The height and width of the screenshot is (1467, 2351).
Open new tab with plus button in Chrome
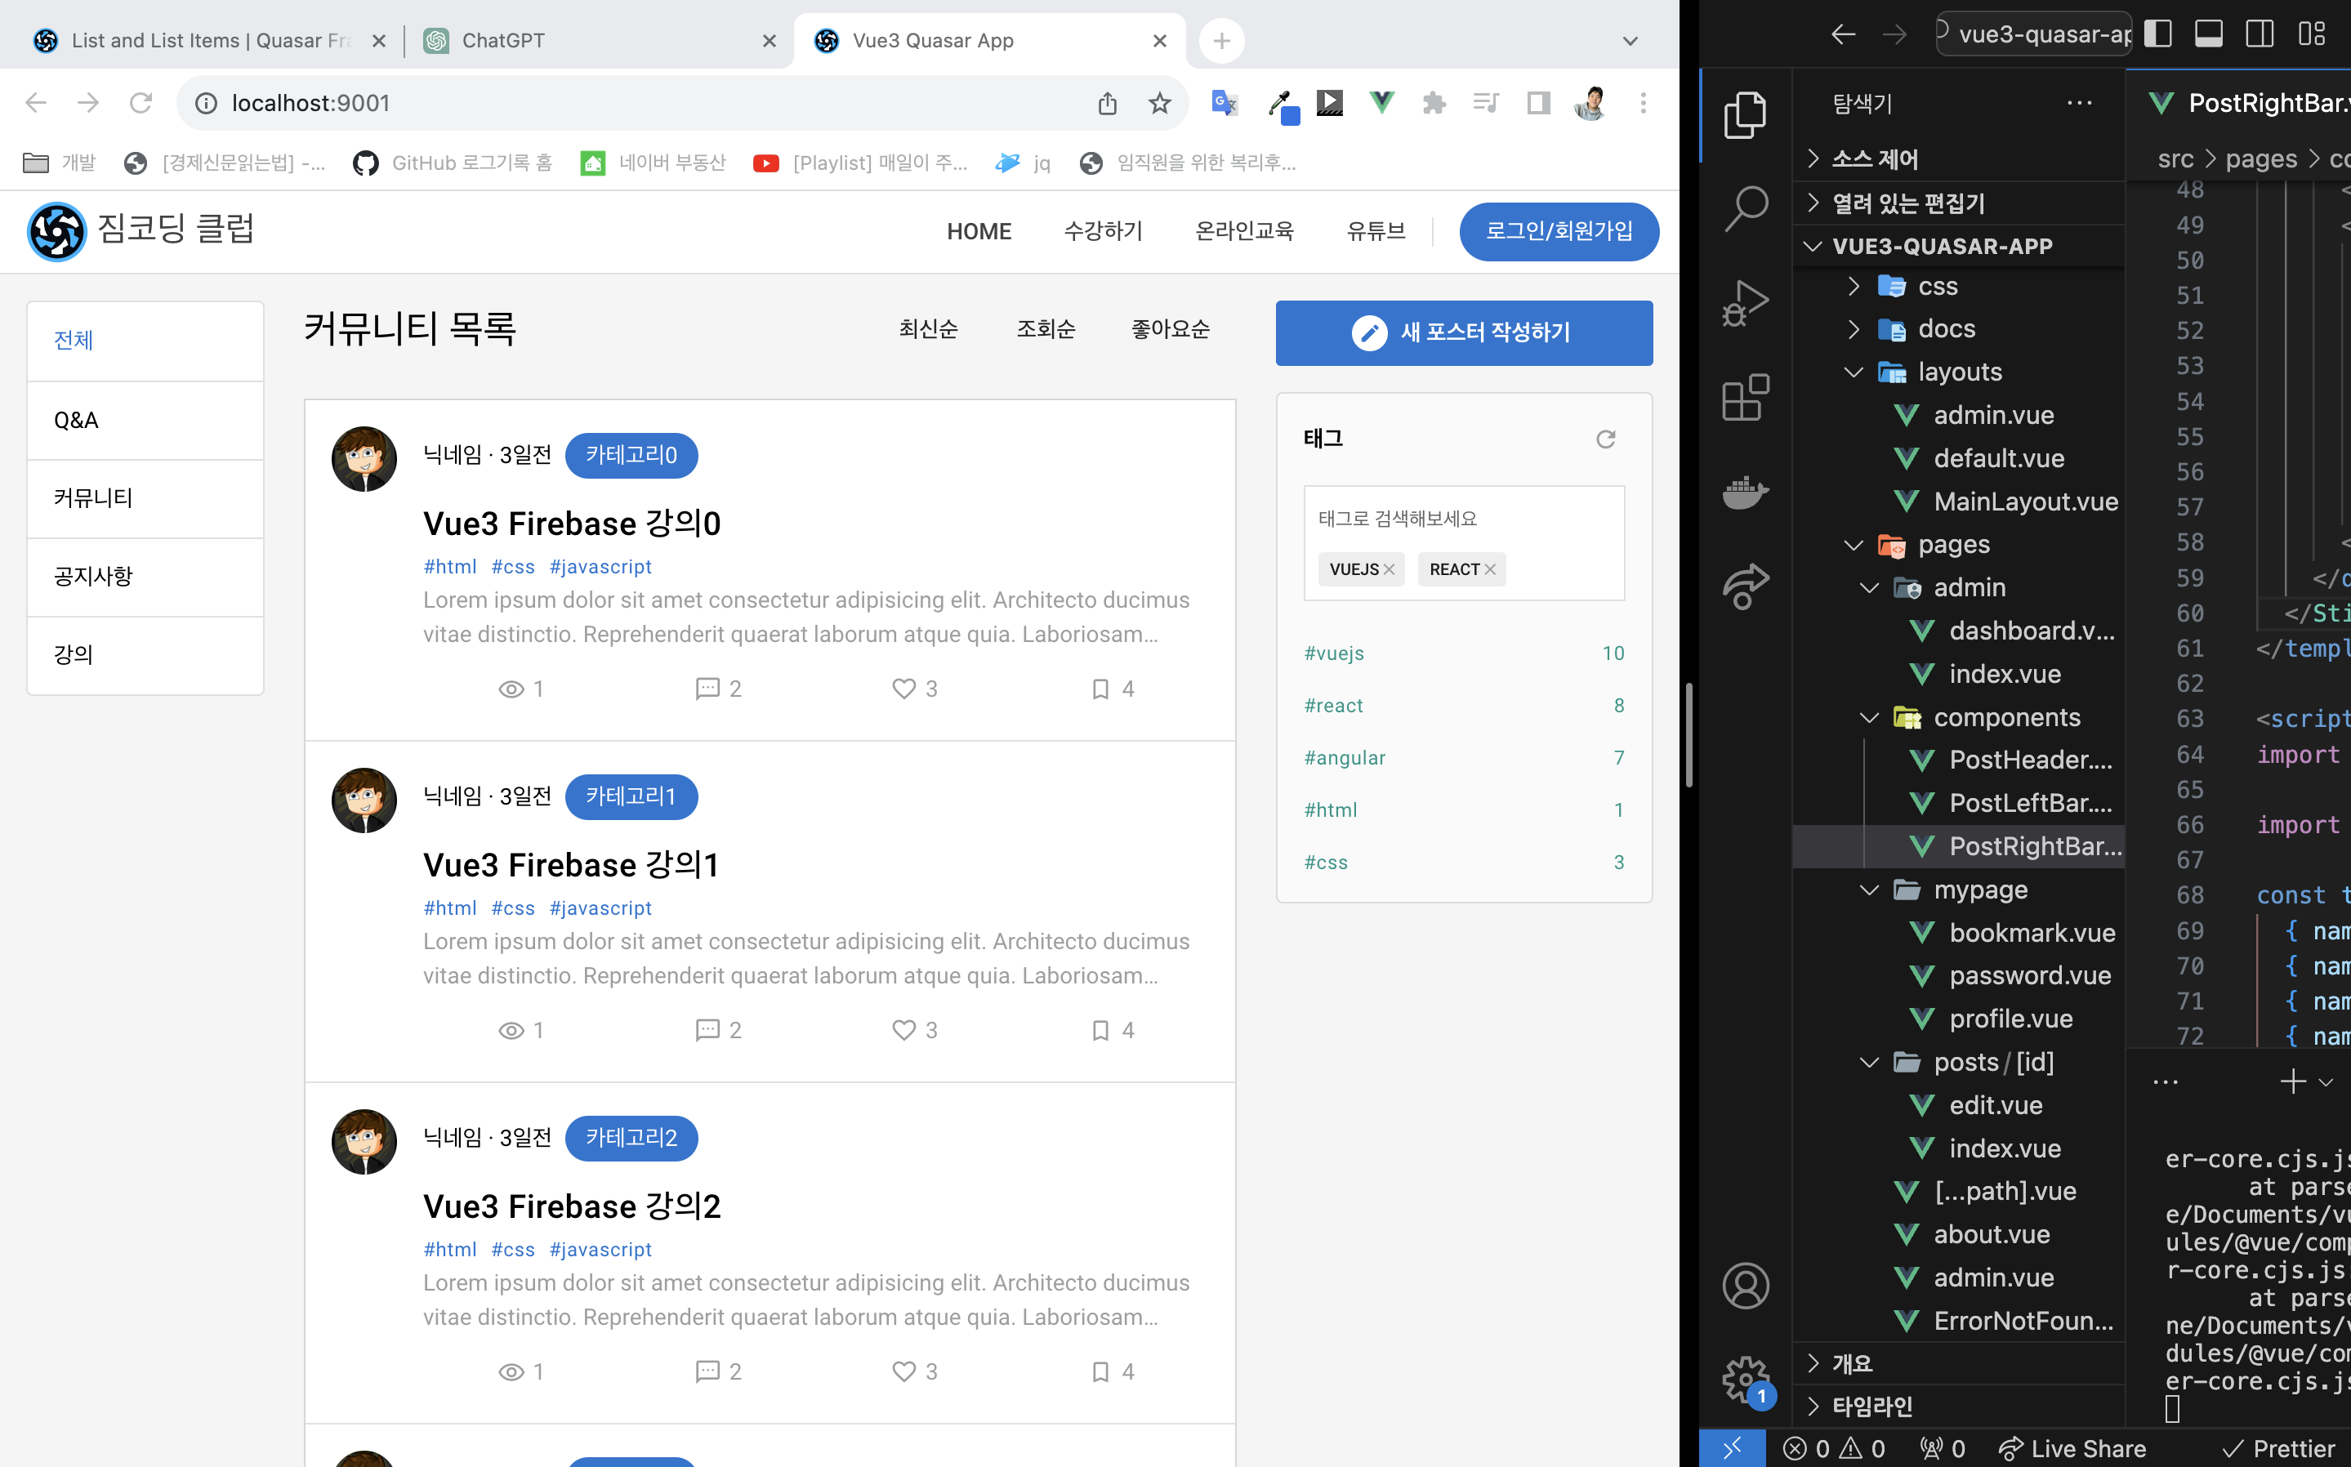1220,41
